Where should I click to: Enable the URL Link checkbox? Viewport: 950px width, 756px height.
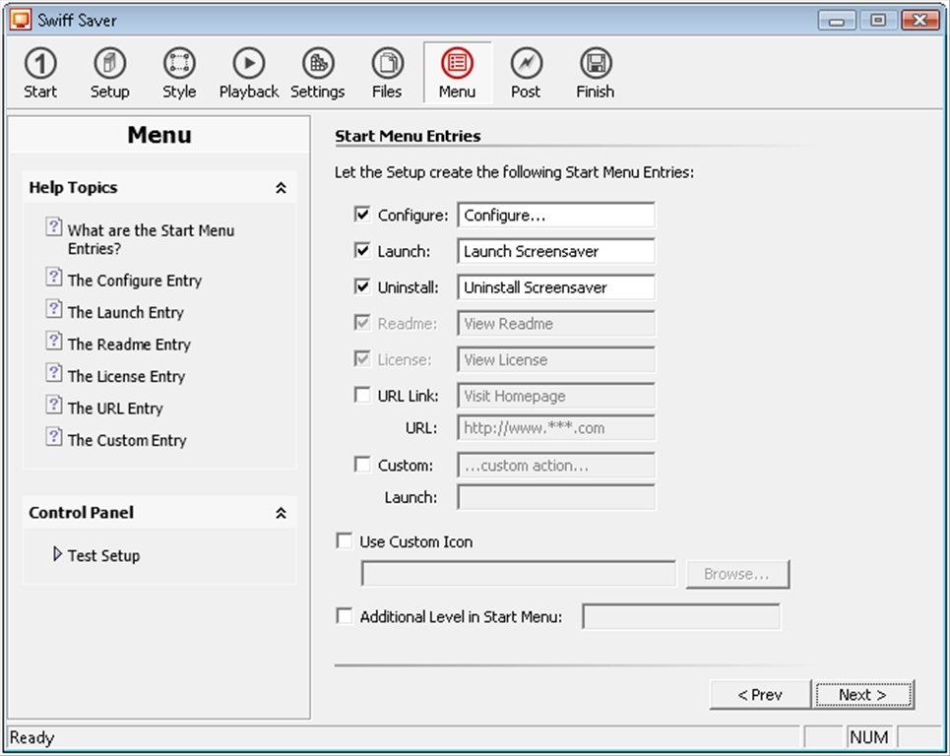click(362, 396)
